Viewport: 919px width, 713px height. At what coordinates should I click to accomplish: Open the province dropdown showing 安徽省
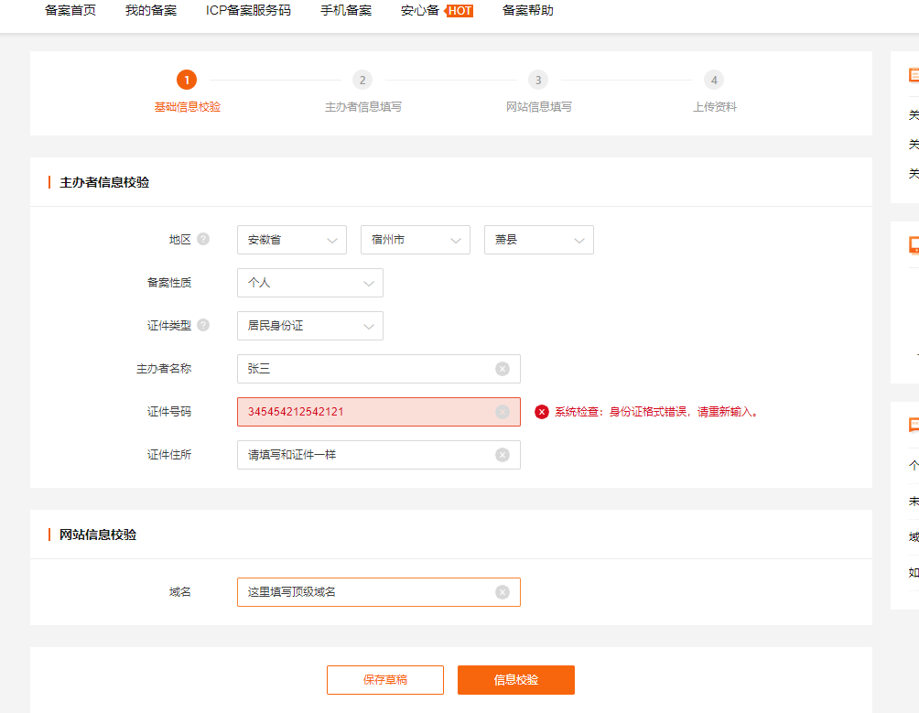(x=292, y=240)
